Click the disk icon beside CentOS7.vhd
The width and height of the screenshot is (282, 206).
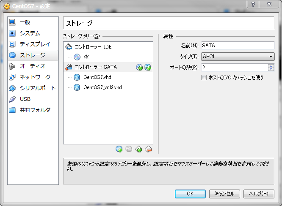click(77, 77)
